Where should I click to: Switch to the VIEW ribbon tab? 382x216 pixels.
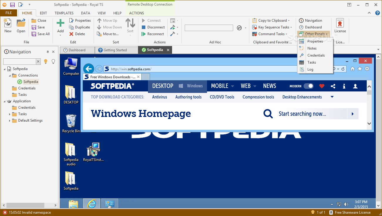point(102,13)
